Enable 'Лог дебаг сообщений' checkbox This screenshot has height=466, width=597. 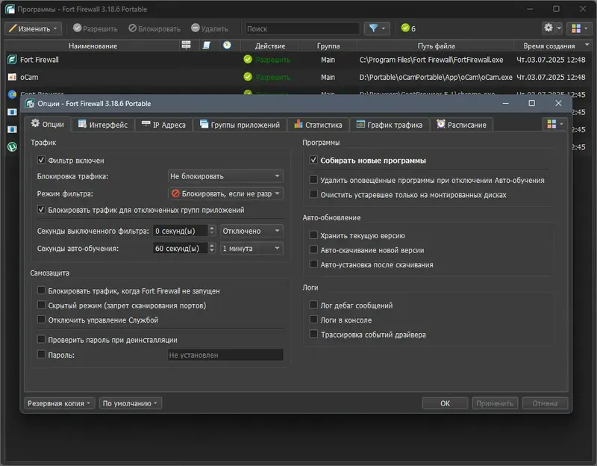coord(313,305)
